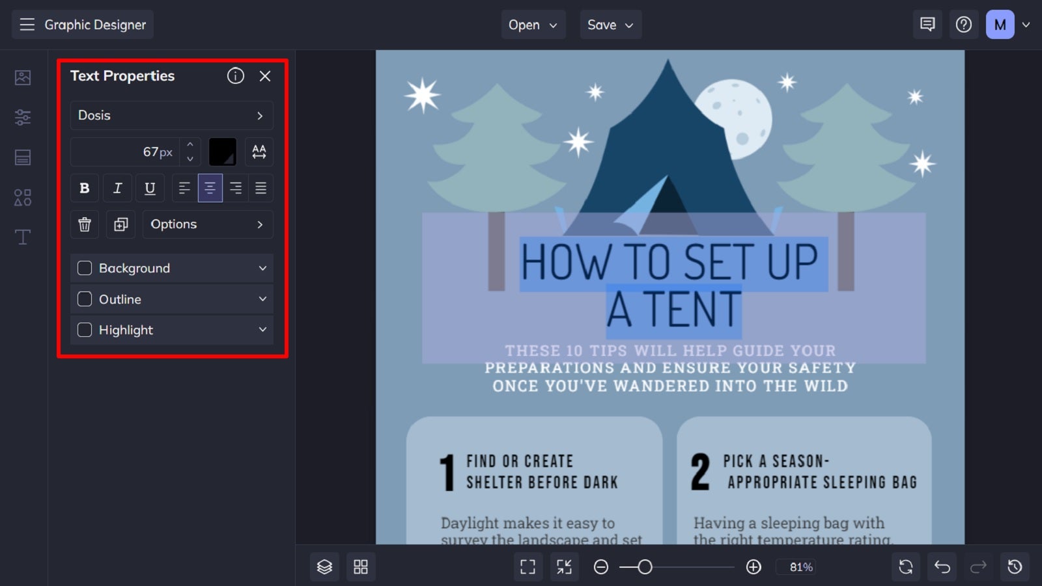Viewport: 1042px width, 586px height.
Task: Expand the Dosis font selector
Action: point(171,115)
